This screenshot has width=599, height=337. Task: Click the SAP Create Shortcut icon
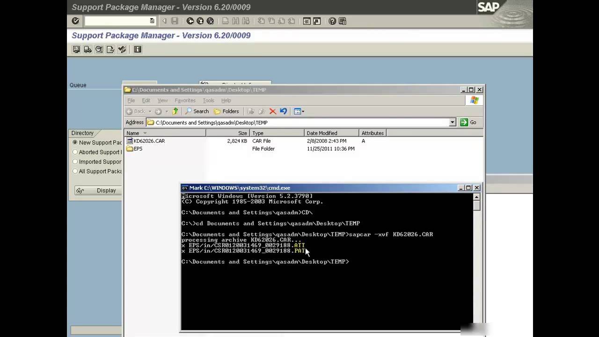pyautogui.click(x=317, y=21)
